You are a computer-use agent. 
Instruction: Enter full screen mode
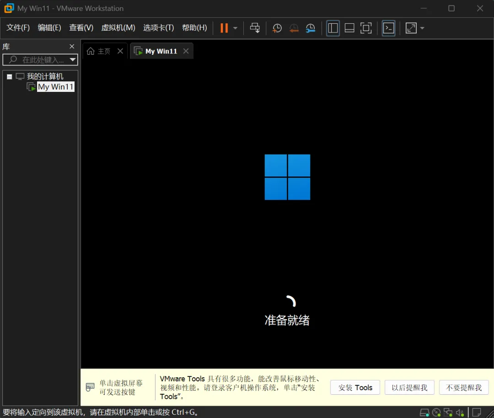tap(366, 28)
